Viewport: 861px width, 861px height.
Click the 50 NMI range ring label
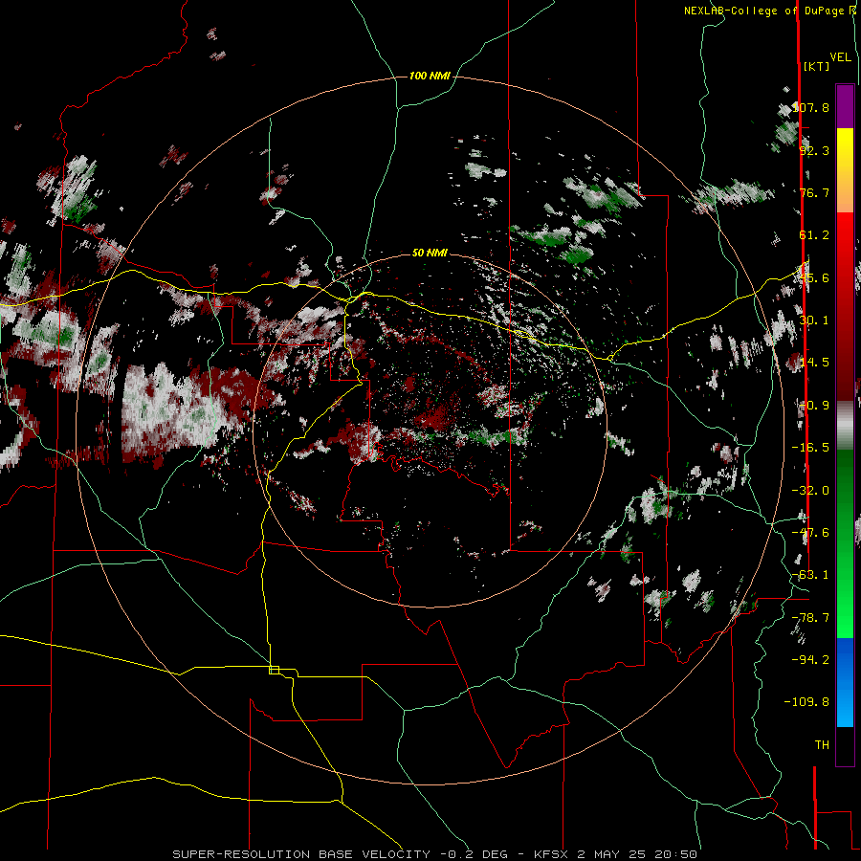pyautogui.click(x=430, y=254)
